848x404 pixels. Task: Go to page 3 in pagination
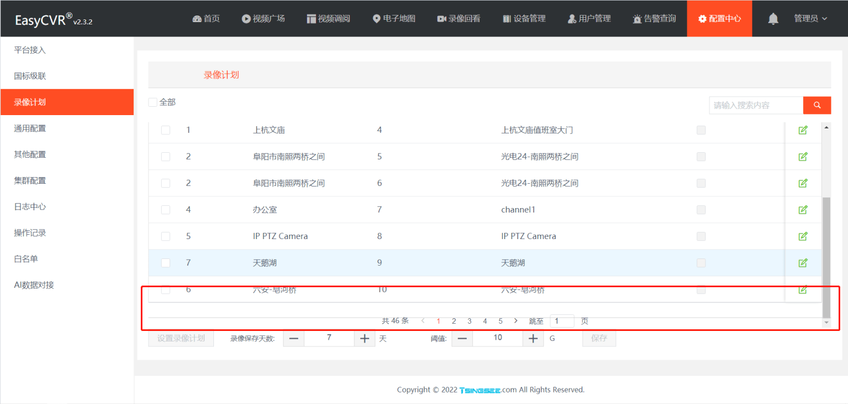[x=469, y=321]
